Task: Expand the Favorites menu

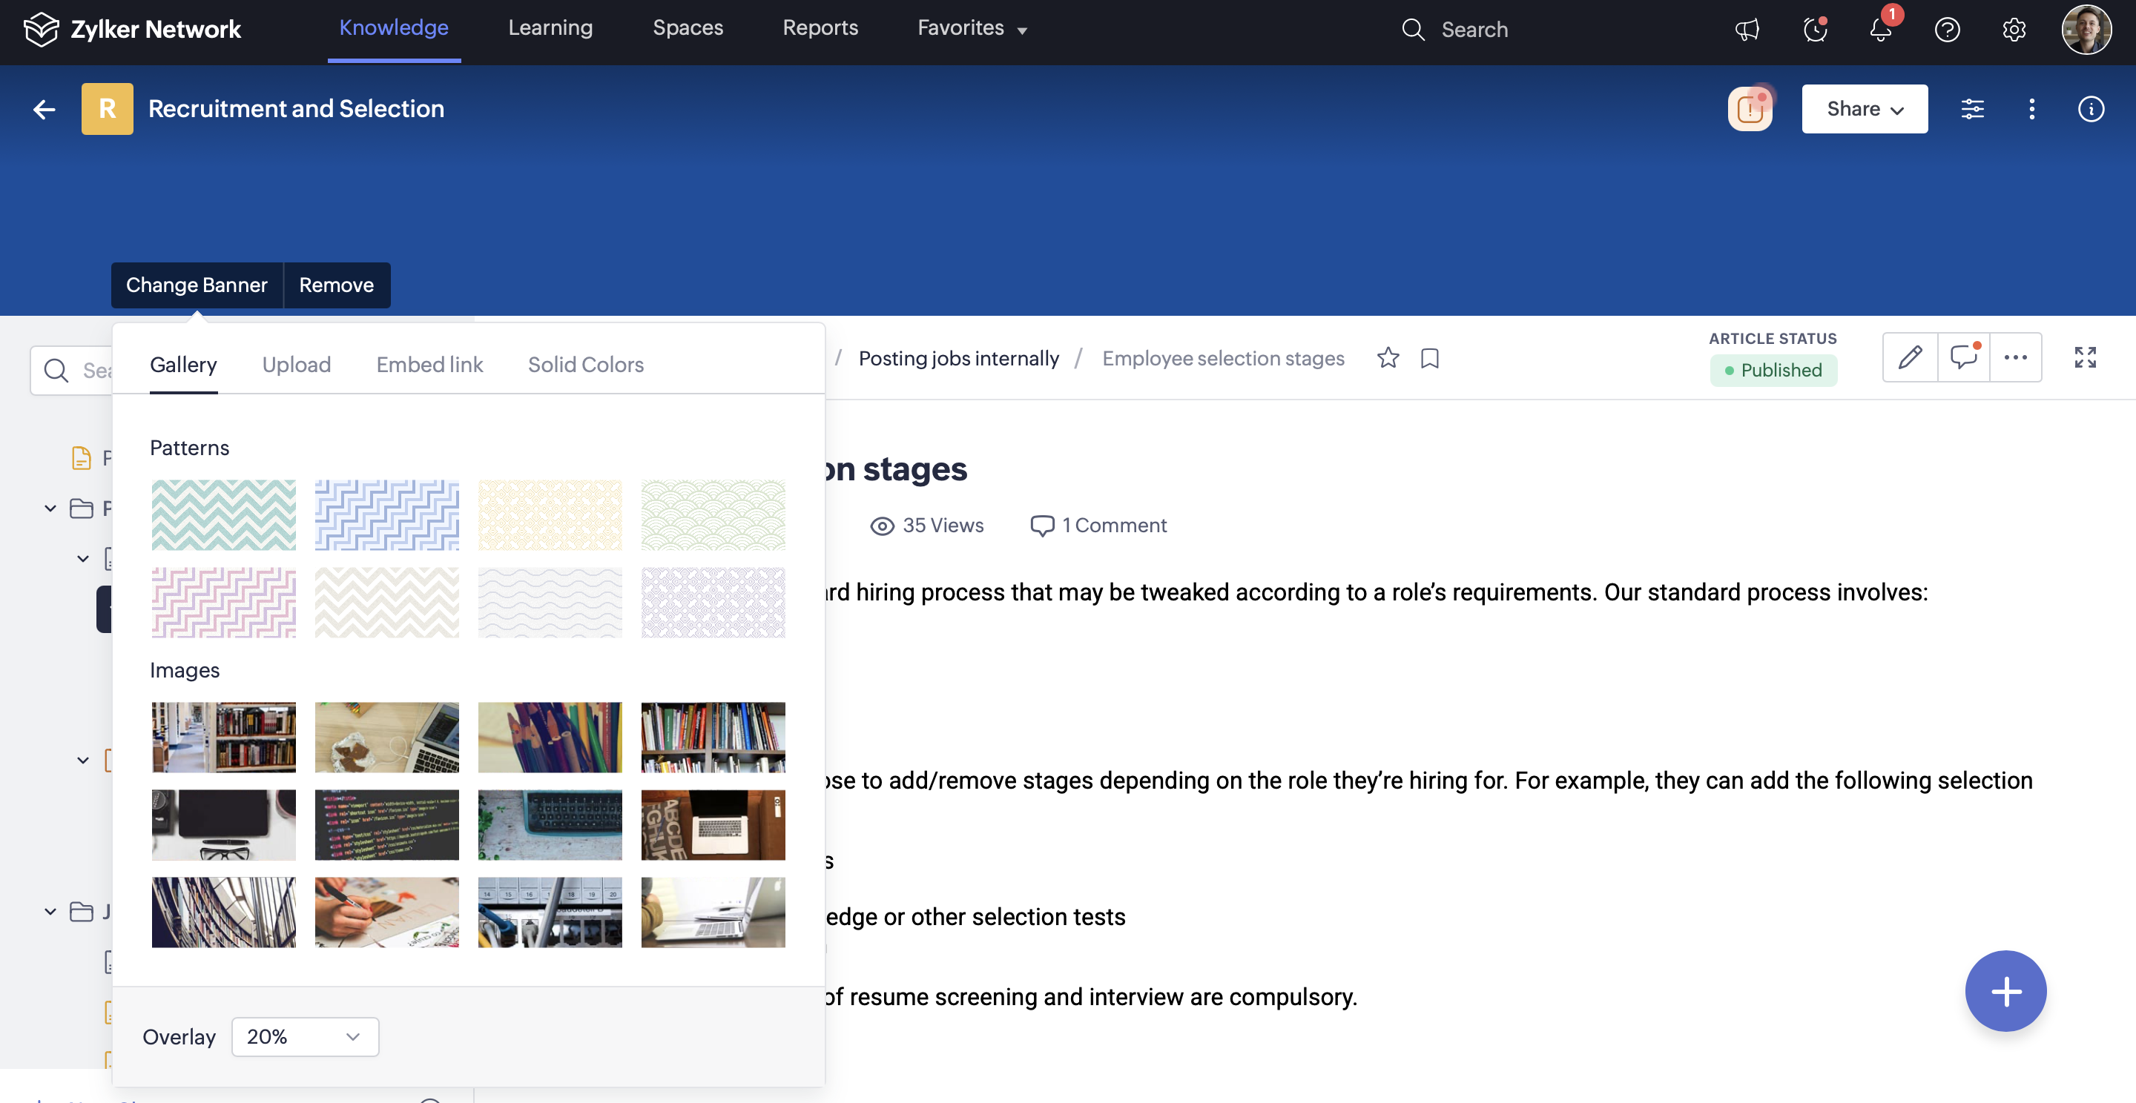Action: click(x=972, y=28)
